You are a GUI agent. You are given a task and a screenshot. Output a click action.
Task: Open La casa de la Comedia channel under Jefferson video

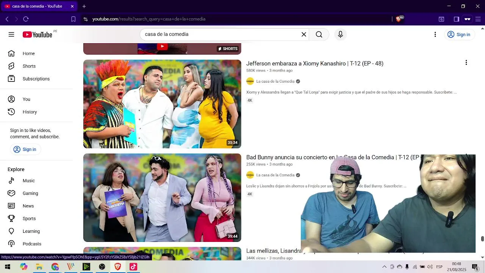pyautogui.click(x=275, y=82)
